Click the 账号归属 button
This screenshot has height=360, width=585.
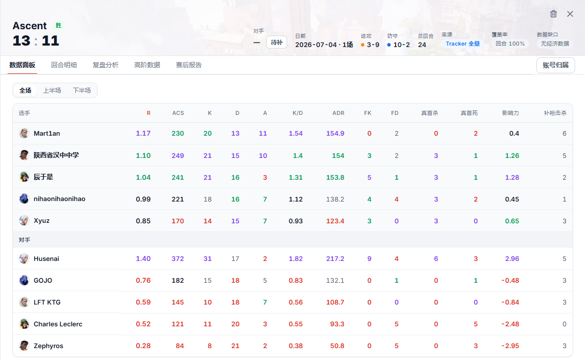click(556, 65)
